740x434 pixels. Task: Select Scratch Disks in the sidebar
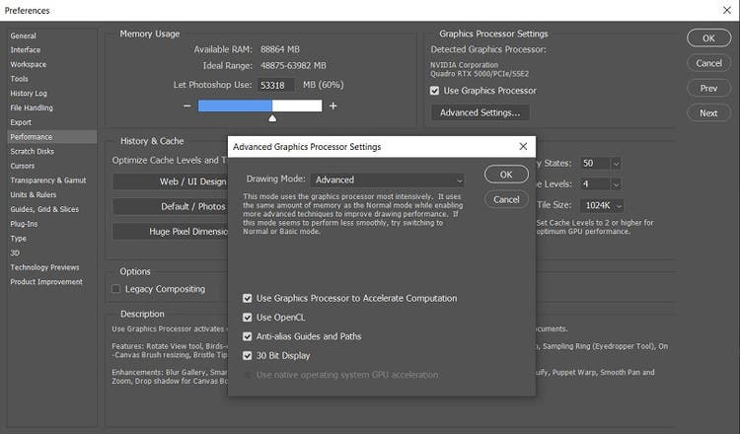[x=33, y=151]
